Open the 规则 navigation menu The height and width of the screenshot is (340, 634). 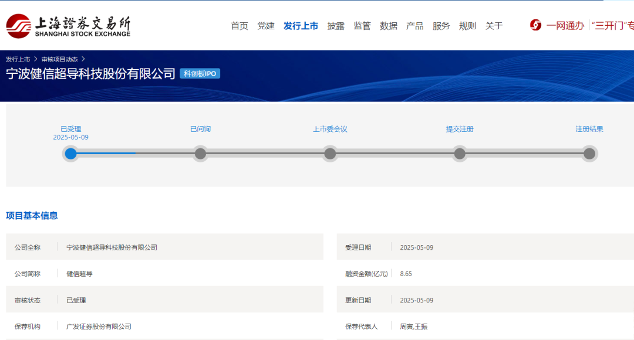click(x=467, y=26)
